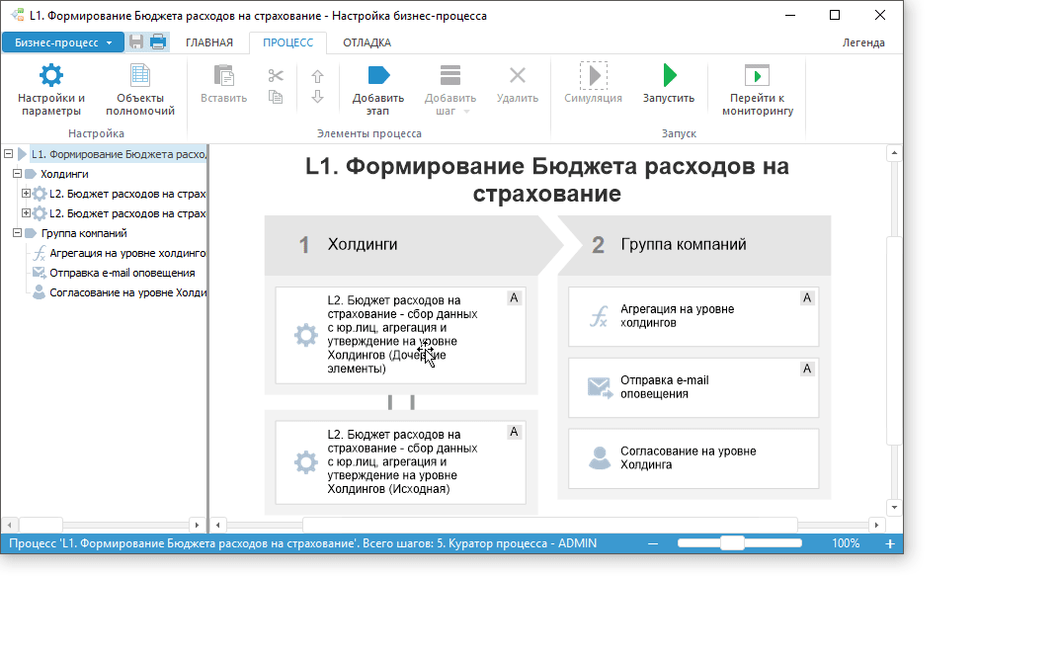Click Добавить этап ribbon icon
Viewport: 1059px width, 659px height.
[378, 76]
